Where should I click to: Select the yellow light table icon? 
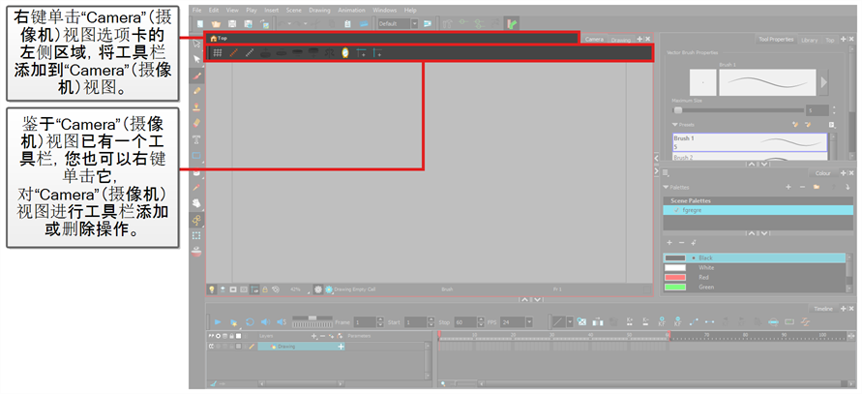click(x=345, y=52)
